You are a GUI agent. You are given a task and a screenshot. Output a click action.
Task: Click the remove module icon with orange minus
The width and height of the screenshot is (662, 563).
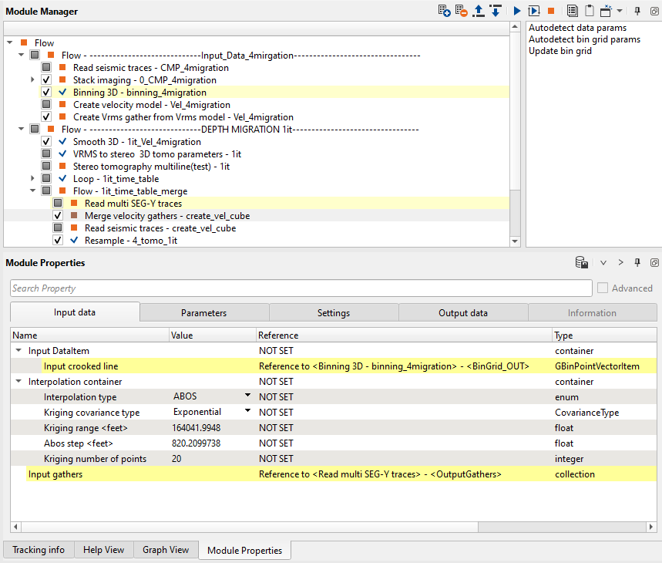(461, 11)
